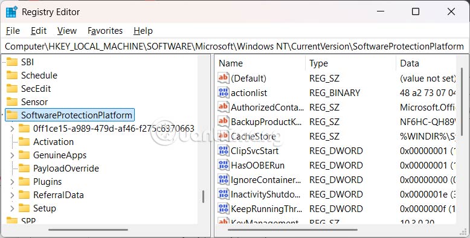Select the PayloadOverride key label
The image size is (470, 238).
pyautogui.click(x=66, y=169)
